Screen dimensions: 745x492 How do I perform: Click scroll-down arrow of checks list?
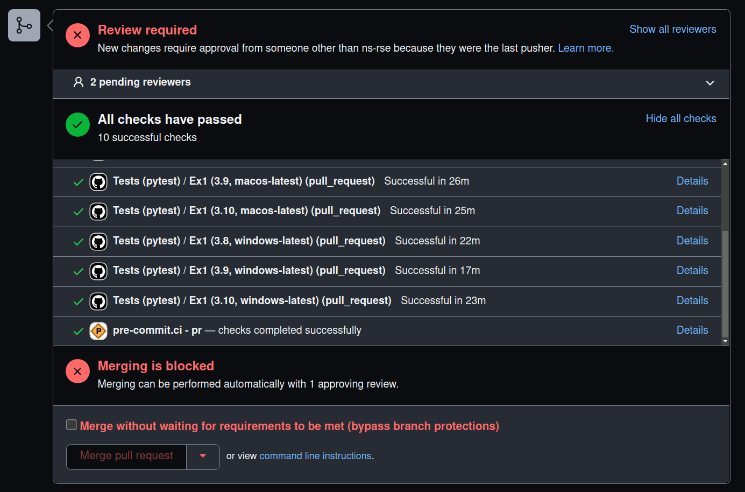(725, 341)
